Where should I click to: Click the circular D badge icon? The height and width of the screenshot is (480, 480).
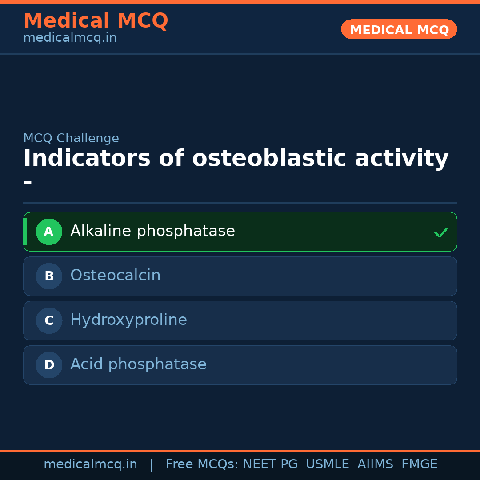coord(49,365)
